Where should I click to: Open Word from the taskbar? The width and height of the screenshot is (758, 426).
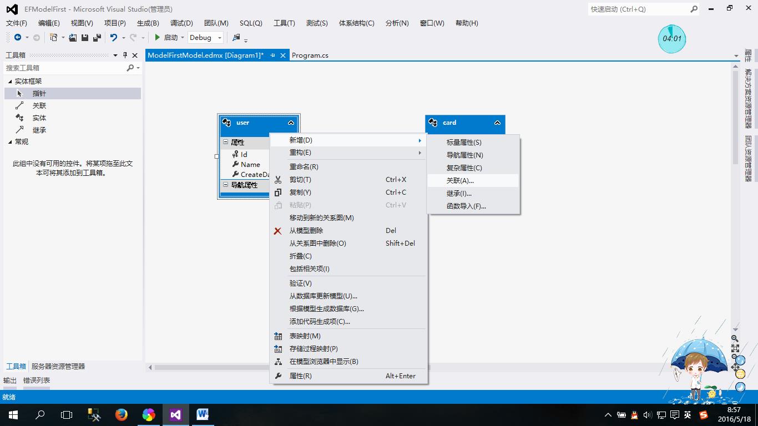coord(203,414)
